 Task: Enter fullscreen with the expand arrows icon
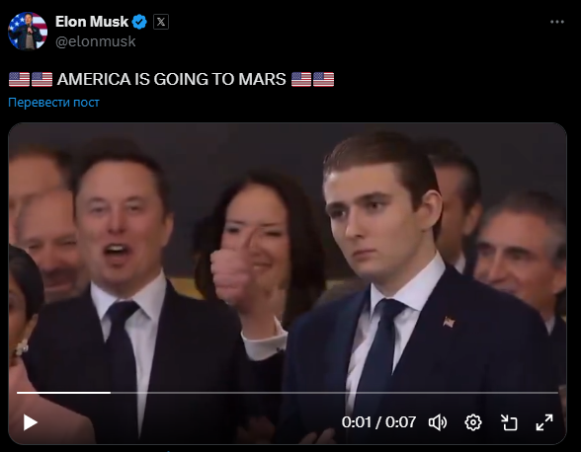pos(544,422)
